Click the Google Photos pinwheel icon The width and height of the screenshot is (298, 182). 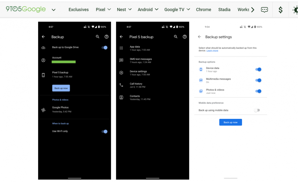43,110
